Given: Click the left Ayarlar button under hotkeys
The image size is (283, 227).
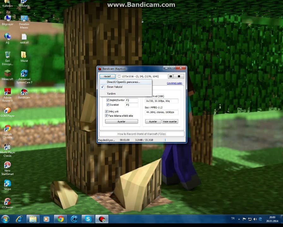Looking at the screenshot, I should click(122, 122).
